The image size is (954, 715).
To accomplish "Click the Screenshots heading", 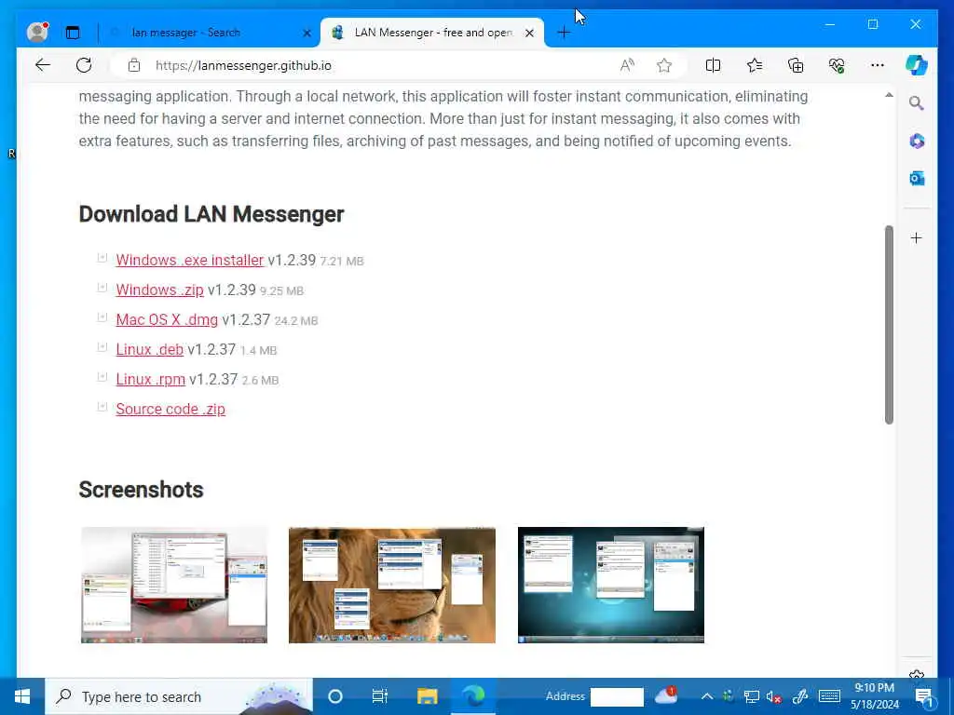I will [142, 490].
